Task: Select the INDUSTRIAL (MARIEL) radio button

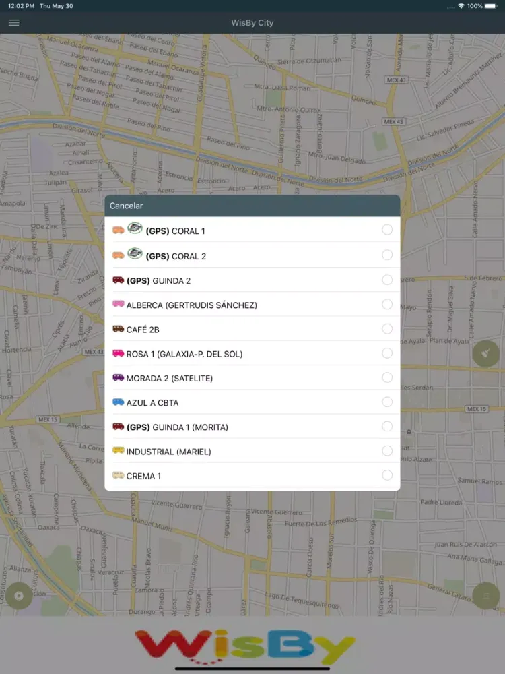Action: pos(387,450)
